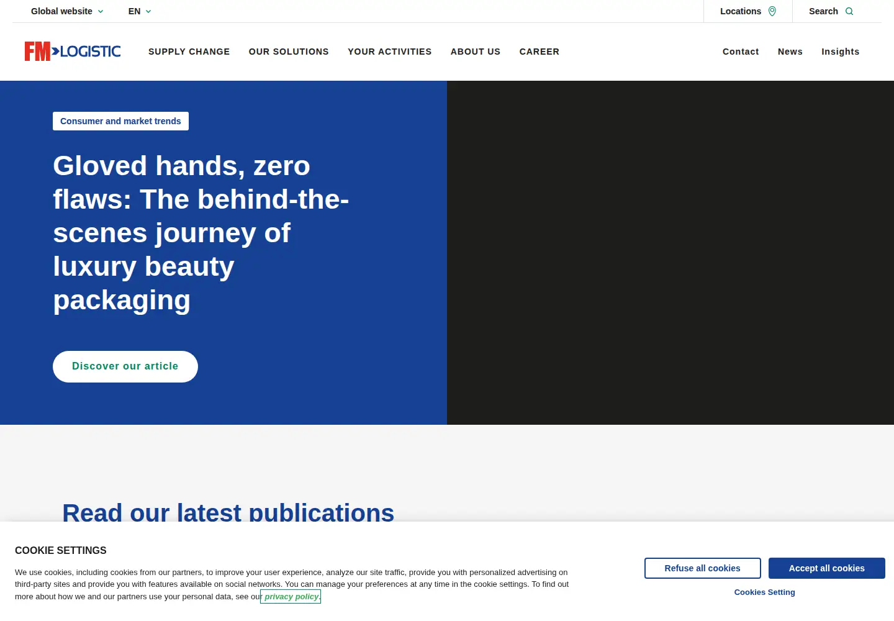Open the EN language selector

click(x=140, y=11)
